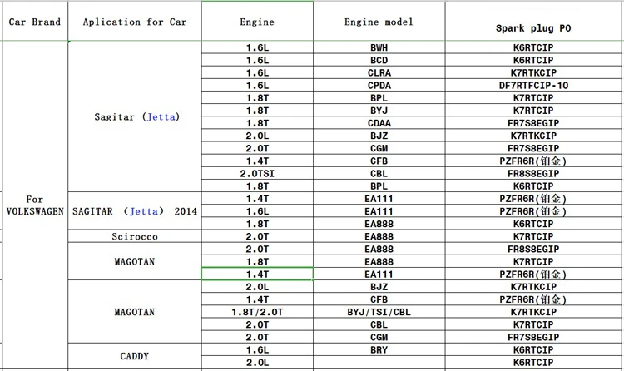This screenshot has height=371, width=624.
Task: Click spark plug cell in the CLRA row
Action: (533, 72)
